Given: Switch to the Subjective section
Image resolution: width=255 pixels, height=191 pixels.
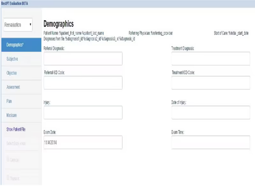Looking at the screenshot, I should click(21, 59).
